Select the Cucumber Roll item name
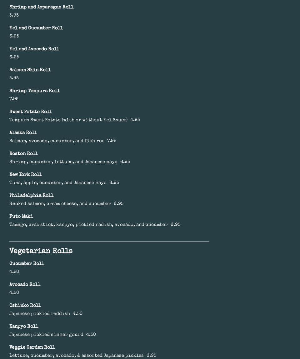Image resolution: width=300 pixels, height=359 pixels. click(27, 263)
